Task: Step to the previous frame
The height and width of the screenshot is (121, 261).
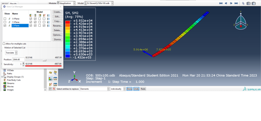Action: pyautogui.click(x=226, y=3)
